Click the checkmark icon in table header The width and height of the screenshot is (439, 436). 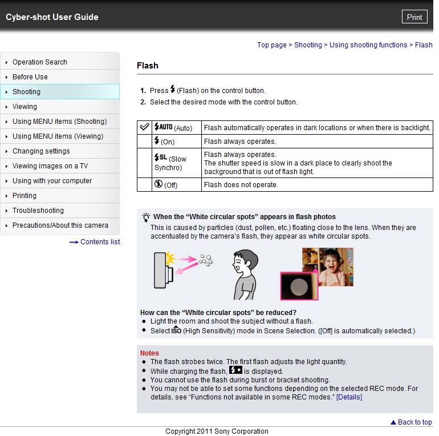click(145, 127)
